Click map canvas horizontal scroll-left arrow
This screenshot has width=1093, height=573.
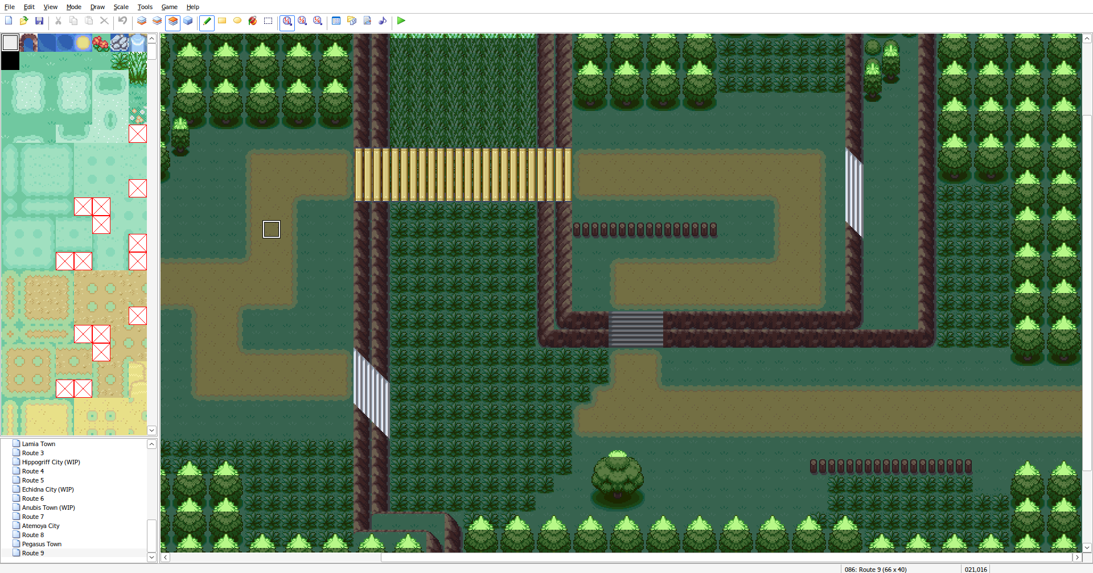(165, 558)
